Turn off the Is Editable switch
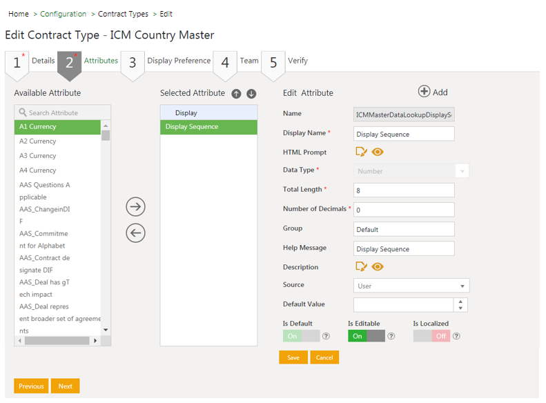 pyautogui.click(x=366, y=336)
